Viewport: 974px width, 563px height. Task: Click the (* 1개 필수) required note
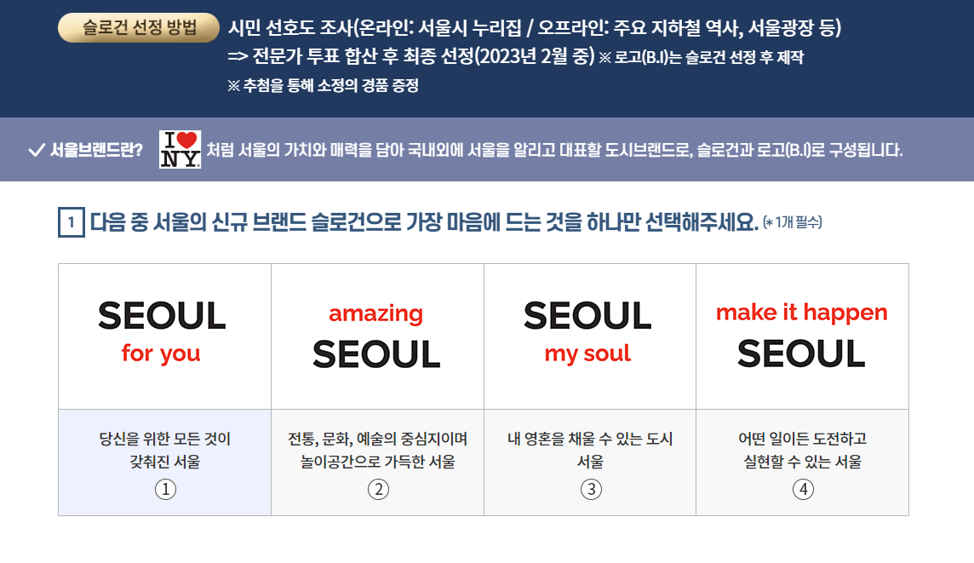click(x=793, y=222)
